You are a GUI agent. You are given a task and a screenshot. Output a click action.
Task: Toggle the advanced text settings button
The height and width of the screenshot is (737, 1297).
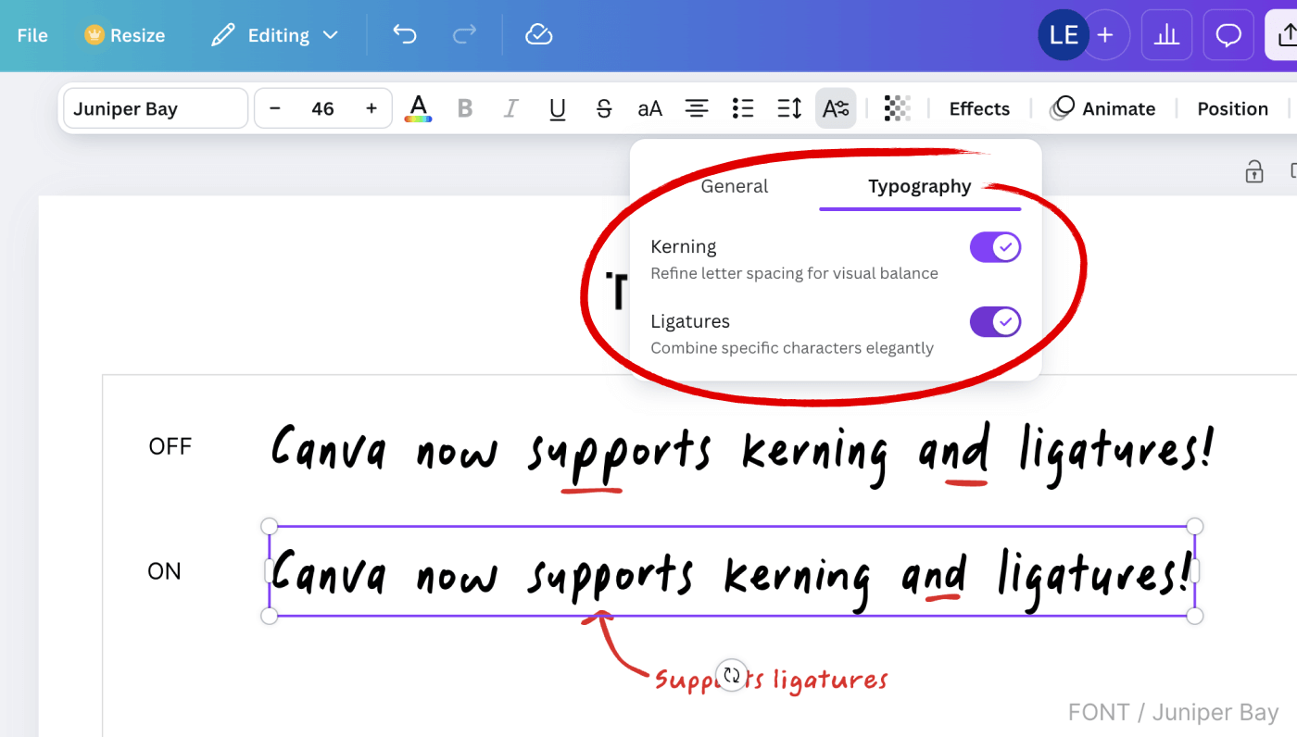click(836, 108)
